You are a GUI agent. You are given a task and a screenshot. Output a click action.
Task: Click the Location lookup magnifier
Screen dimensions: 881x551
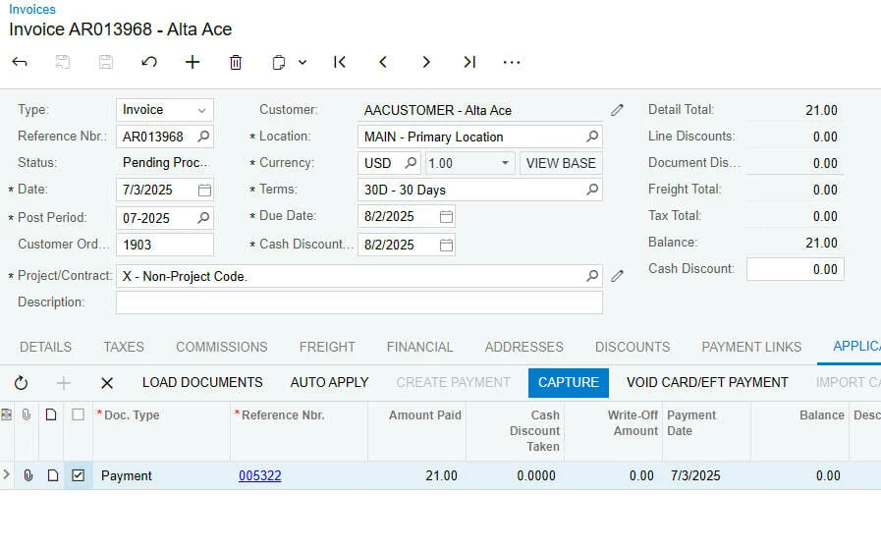[x=592, y=137]
